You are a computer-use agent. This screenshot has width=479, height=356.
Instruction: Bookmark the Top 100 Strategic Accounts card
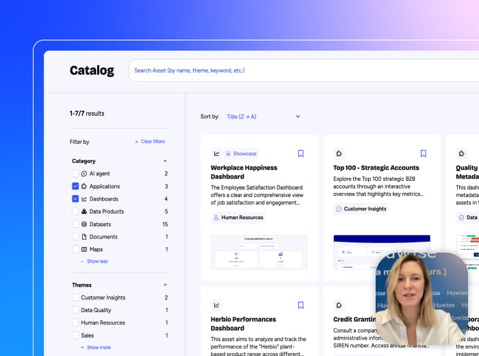423,153
